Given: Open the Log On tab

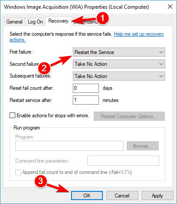Looking at the screenshot, I should click(35, 22).
